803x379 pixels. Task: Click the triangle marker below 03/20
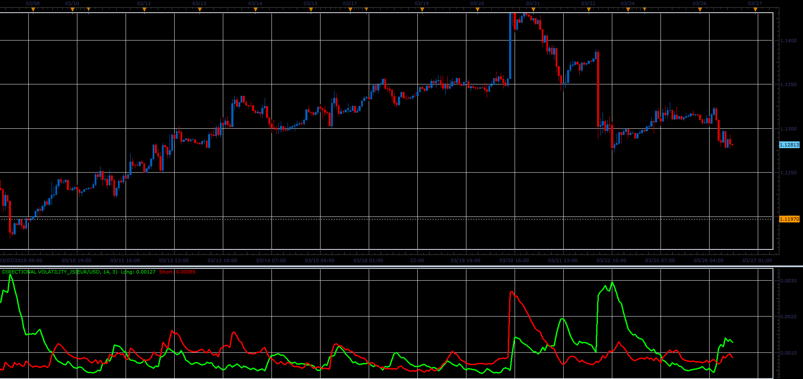(x=477, y=9)
